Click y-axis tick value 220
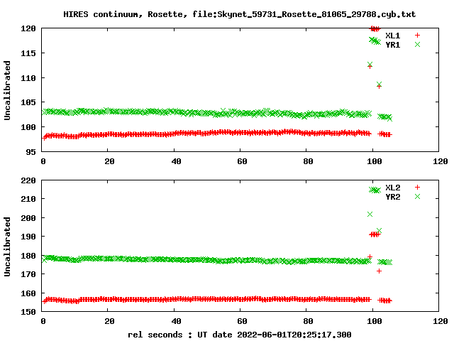 point(28,180)
